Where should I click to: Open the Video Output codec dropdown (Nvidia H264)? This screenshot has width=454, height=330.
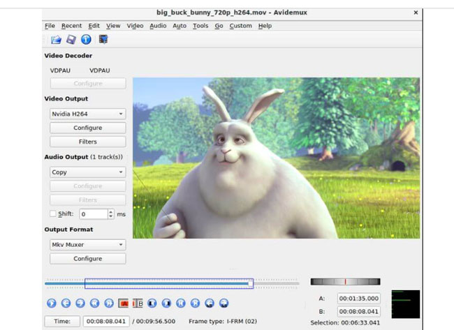click(88, 114)
